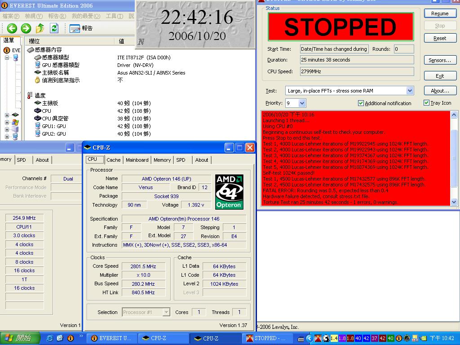Open About tab in background CPU-Z window

tap(42, 160)
